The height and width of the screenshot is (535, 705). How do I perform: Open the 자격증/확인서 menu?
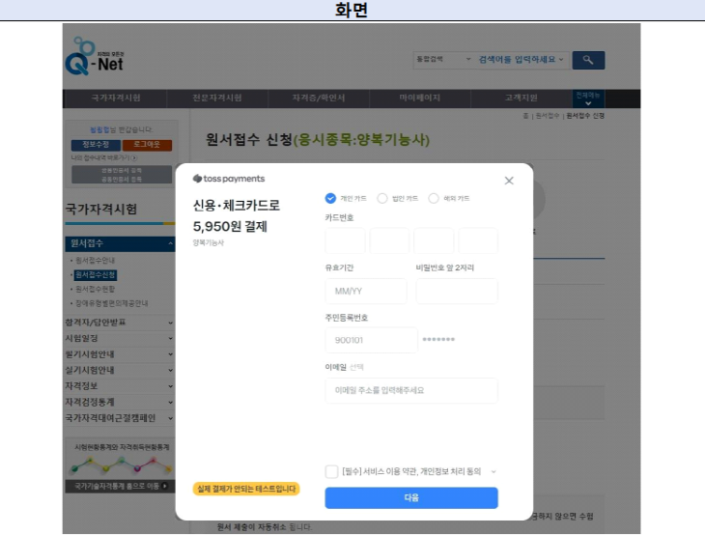point(319,98)
